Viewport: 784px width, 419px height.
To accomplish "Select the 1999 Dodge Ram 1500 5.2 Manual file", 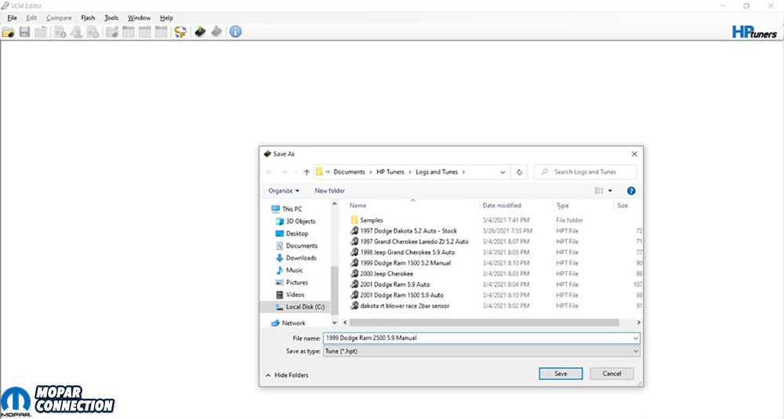I will (x=401, y=263).
